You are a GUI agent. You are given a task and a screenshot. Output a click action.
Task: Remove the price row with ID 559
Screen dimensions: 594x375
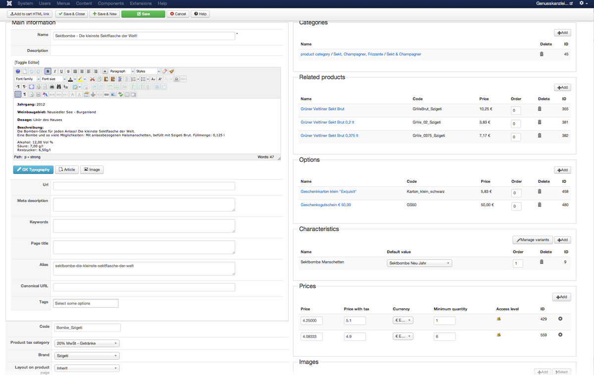click(560, 335)
